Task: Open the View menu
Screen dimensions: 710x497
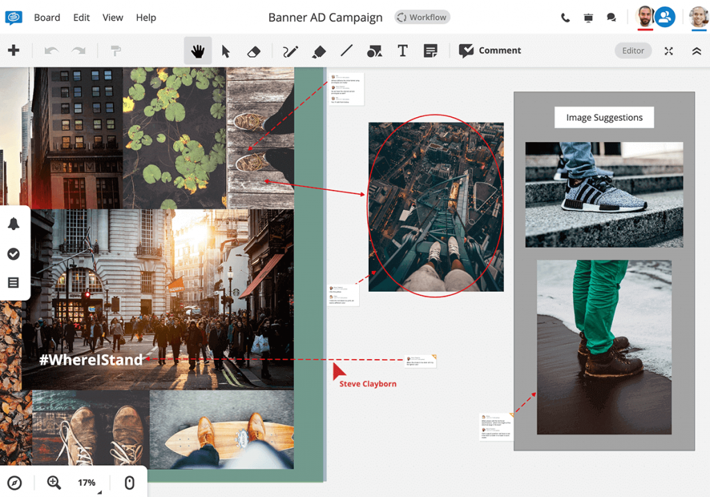Action: 112,17
